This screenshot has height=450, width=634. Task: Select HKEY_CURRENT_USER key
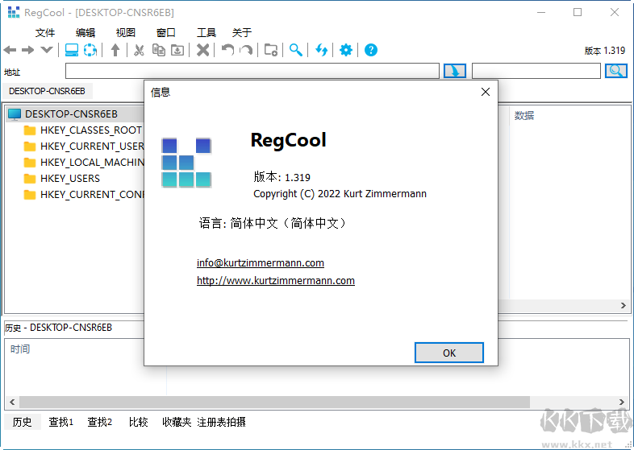click(x=92, y=146)
